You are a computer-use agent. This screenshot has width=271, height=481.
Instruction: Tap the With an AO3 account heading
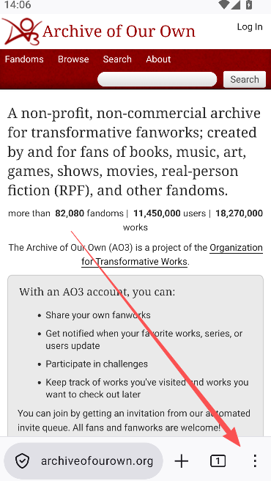coord(97,291)
